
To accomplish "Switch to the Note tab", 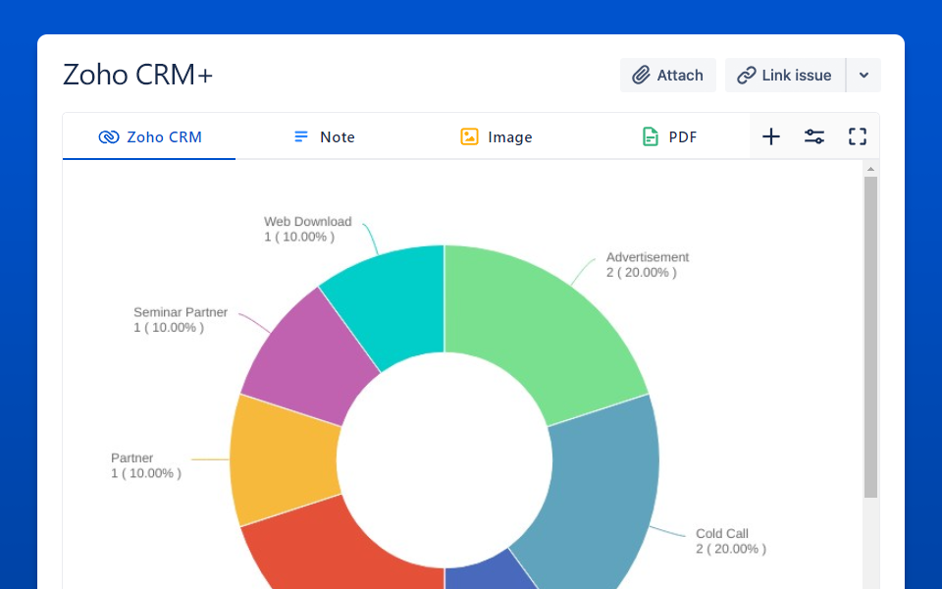I will [x=337, y=137].
